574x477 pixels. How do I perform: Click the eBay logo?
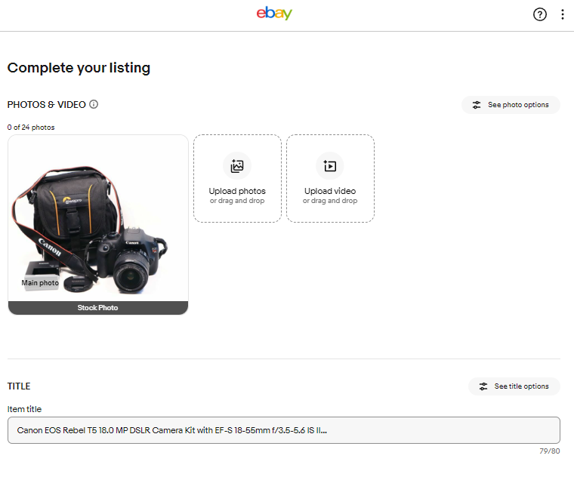274,13
